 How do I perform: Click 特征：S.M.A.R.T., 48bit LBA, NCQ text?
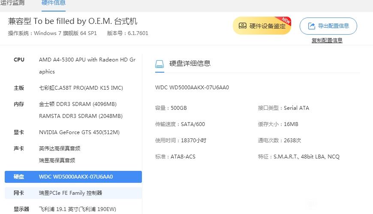click(299, 157)
